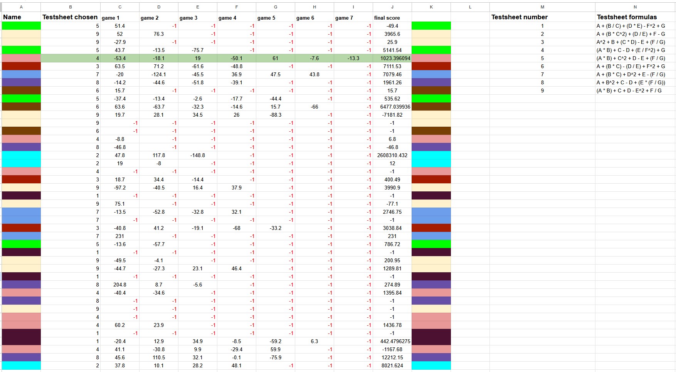Select the "game 6" header cell
676x372 pixels.
[314, 17]
